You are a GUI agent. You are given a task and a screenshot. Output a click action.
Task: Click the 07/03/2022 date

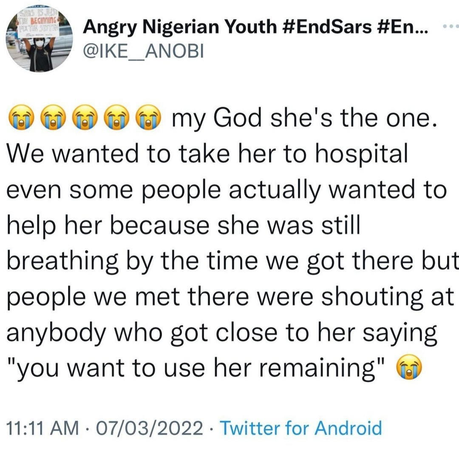point(149,427)
